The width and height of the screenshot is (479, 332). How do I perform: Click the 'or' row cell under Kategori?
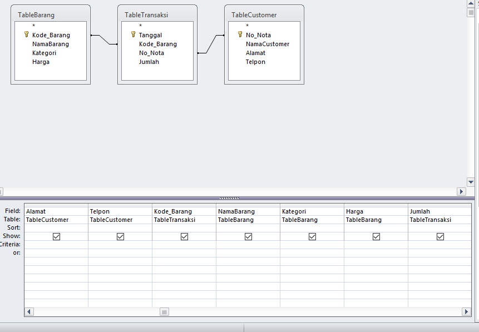[x=312, y=253]
